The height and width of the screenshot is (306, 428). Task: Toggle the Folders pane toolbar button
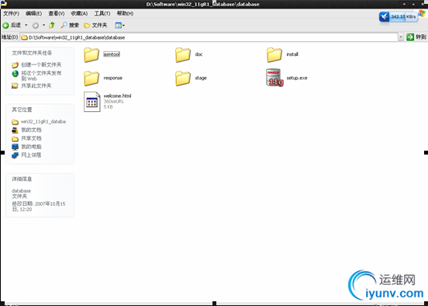click(95, 26)
